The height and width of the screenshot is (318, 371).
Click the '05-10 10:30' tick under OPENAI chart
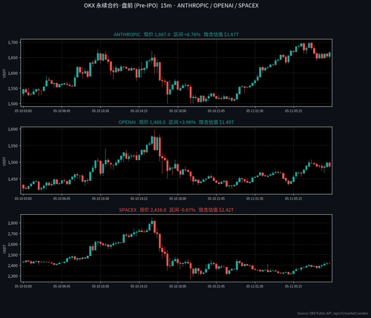coord(100,199)
